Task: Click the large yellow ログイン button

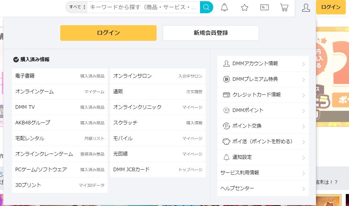Action: (x=108, y=33)
